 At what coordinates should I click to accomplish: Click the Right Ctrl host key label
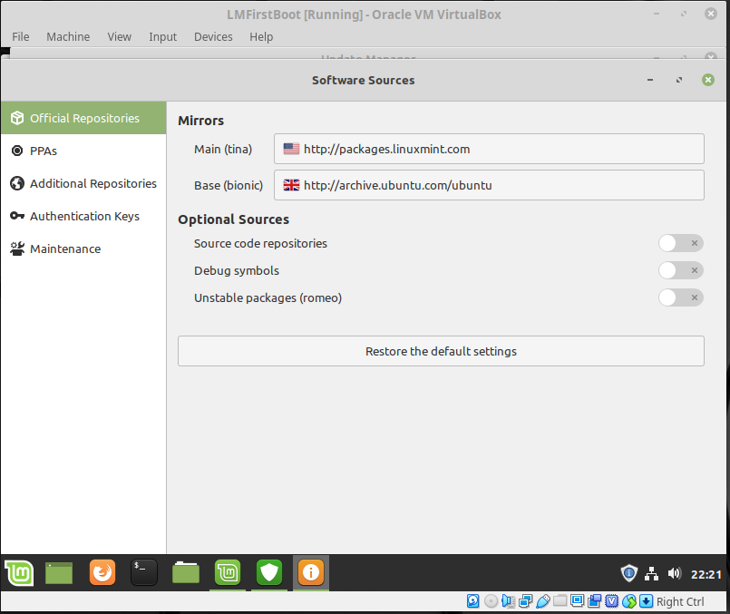tap(680, 602)
